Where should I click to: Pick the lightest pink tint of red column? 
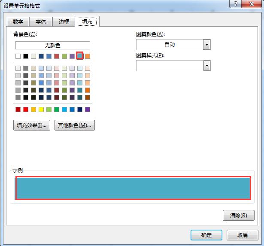point(57,68)
